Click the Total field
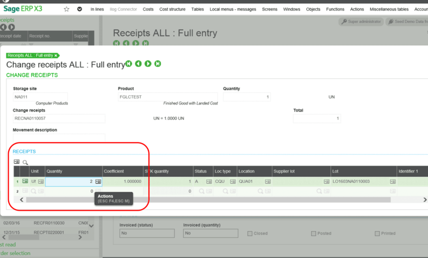Screen dimensions: 428x258 click(317, 118)
